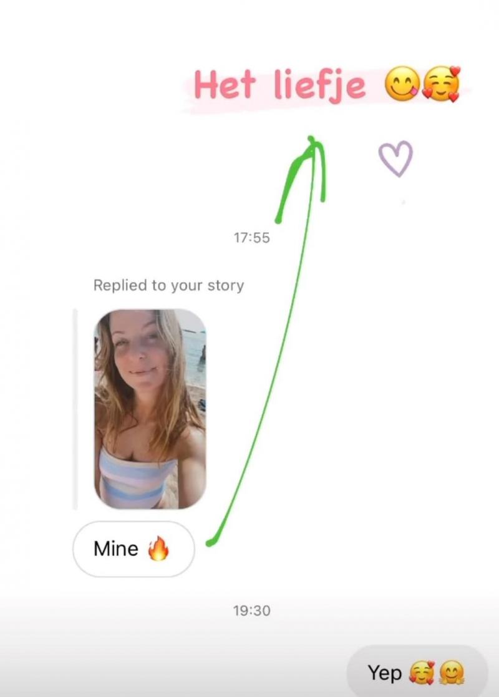Tap the "Mine" message bubble

click(133, 549)
